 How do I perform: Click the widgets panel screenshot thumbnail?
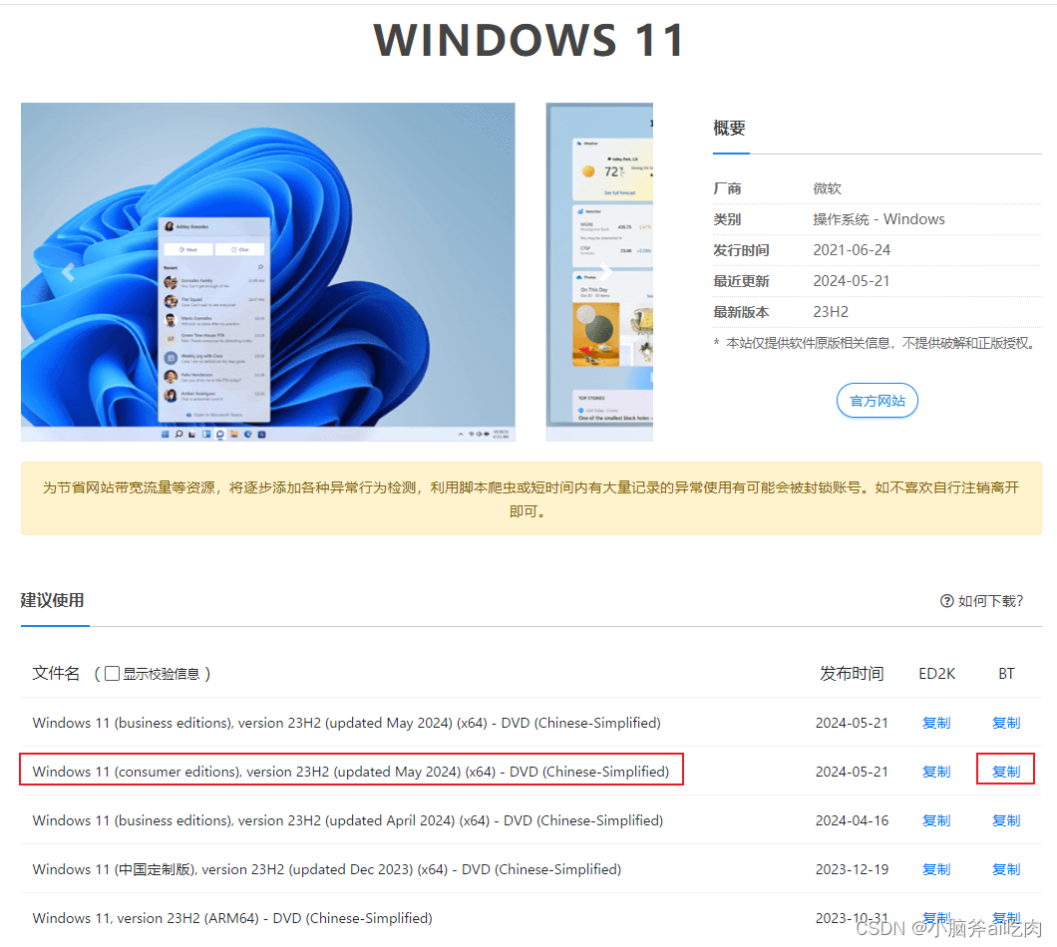point(599,271)
